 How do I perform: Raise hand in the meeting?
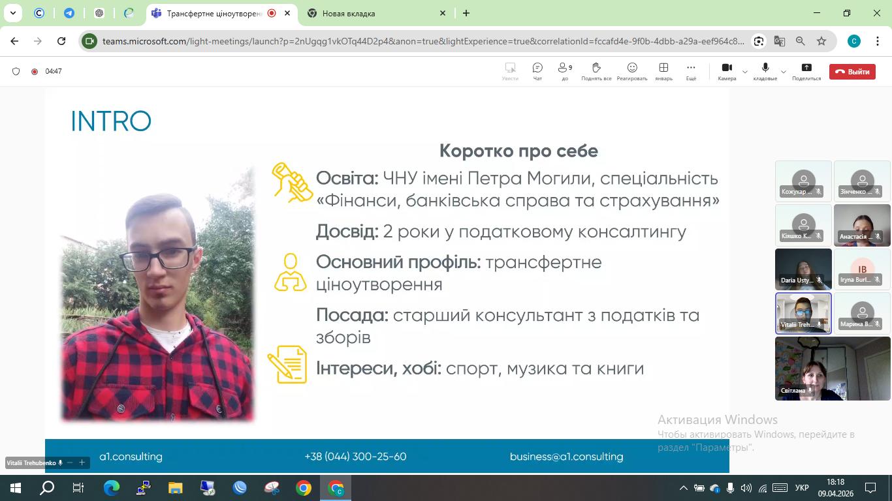(x=596, y=71)
